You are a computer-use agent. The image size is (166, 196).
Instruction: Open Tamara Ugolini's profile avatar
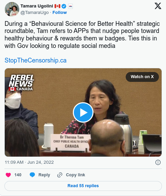point(12,9)
